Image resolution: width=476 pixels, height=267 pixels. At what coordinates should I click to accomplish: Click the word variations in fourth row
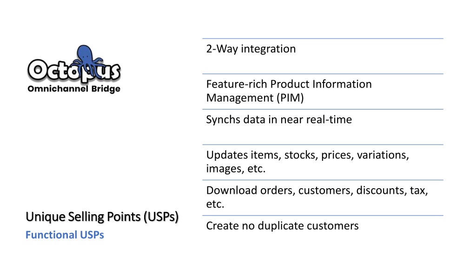383,155
